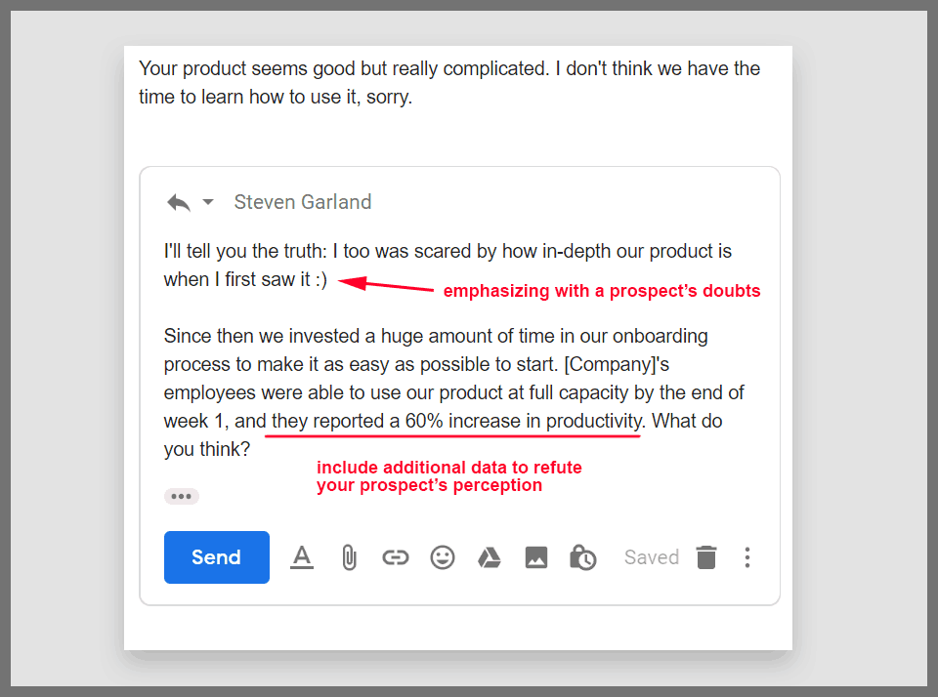This screenshot has width=938, height=697.
Task: Show trimmed content with the ellipsis button
Action: tap(182, 496)
